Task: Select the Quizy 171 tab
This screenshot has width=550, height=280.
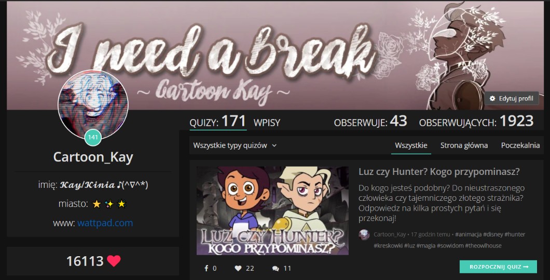Action: 218,122
